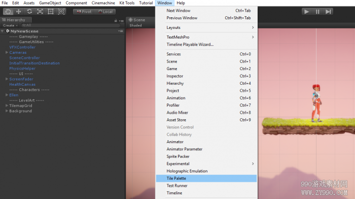Viewport: 355px width, 199px height.
Task: Toggle the Hierarchy panel lock icon
Action: tap(116, 20)
